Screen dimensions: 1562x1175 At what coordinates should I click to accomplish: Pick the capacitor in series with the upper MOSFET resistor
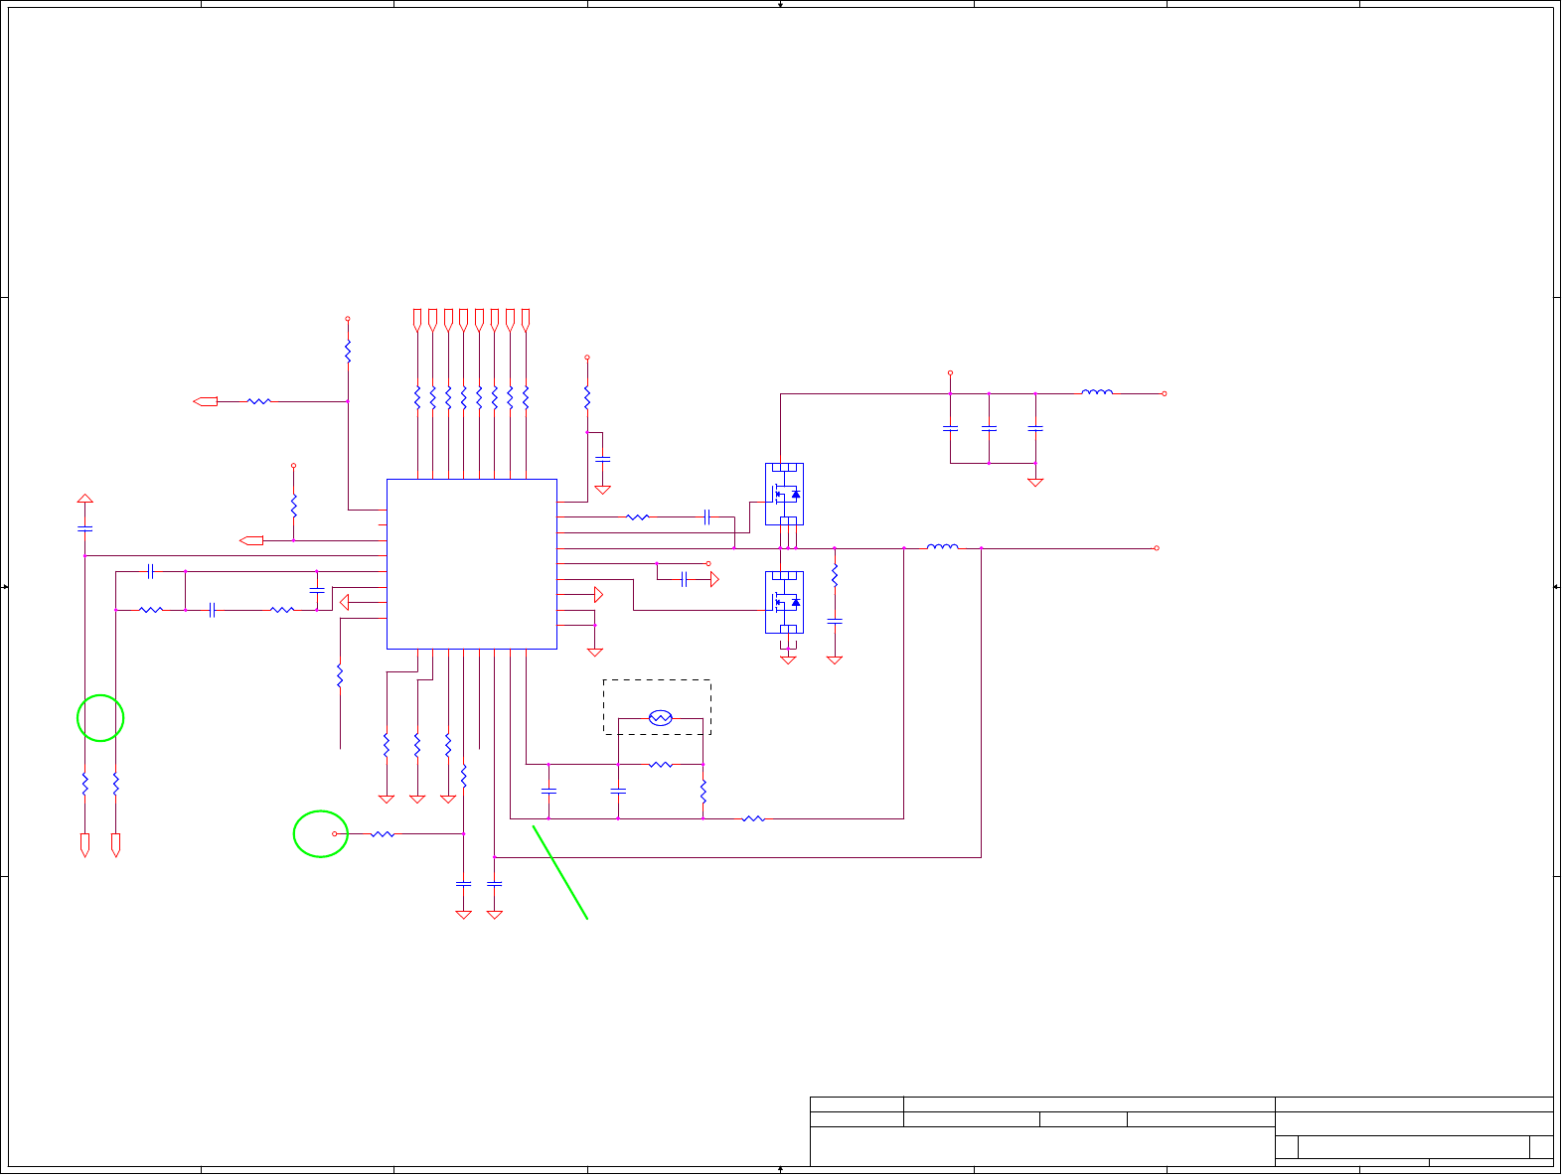(x=706, y=517)
